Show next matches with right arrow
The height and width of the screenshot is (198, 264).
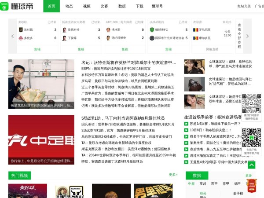tap(247, 36)
